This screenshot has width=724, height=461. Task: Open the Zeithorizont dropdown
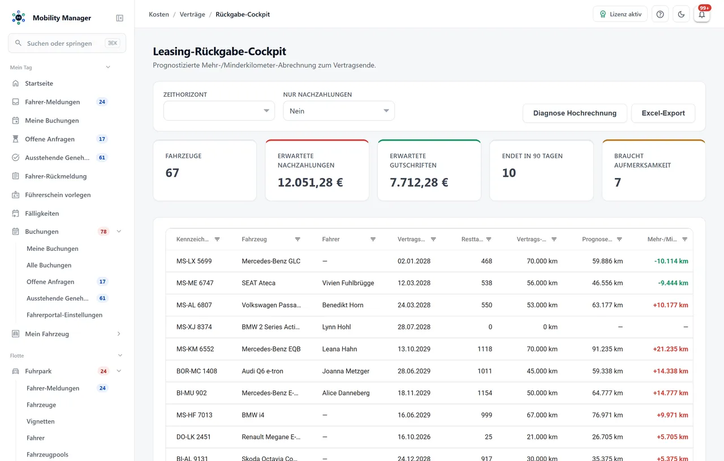click(219, 111)
